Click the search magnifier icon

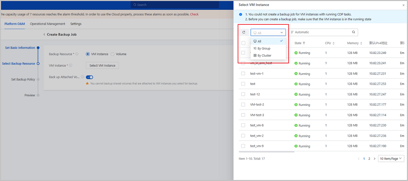(353, 32)
